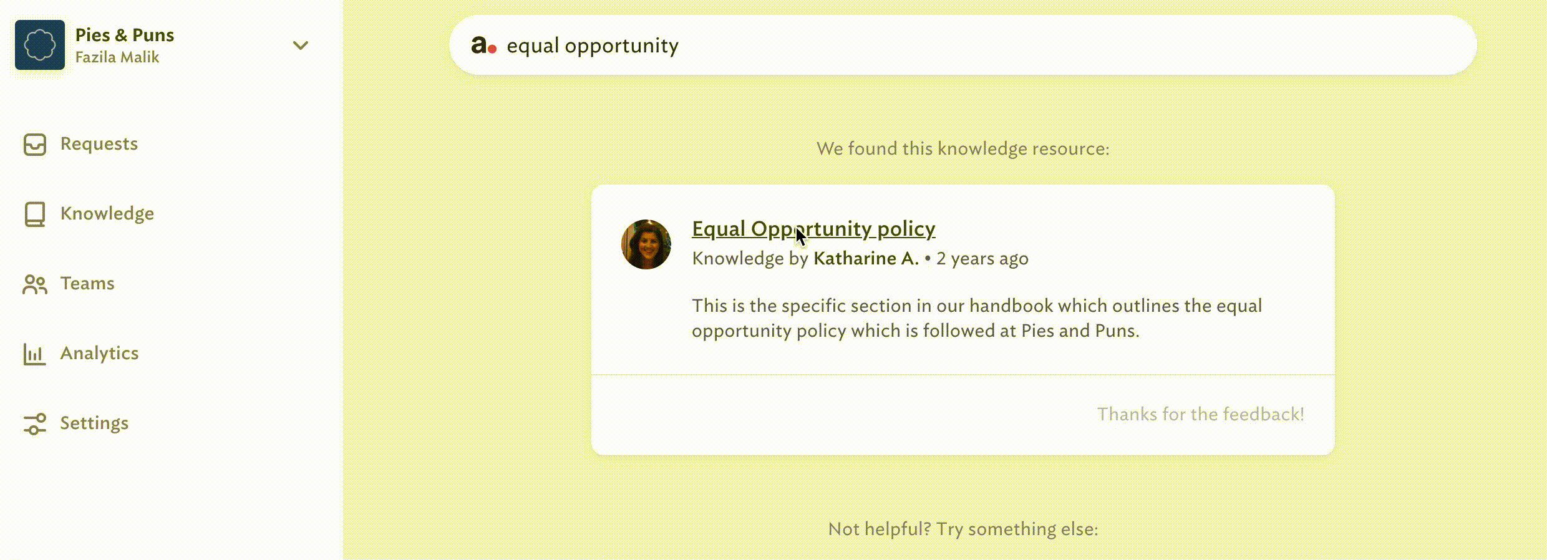
Task: Open the Analytics page
Action: click(x=100, y=354)
